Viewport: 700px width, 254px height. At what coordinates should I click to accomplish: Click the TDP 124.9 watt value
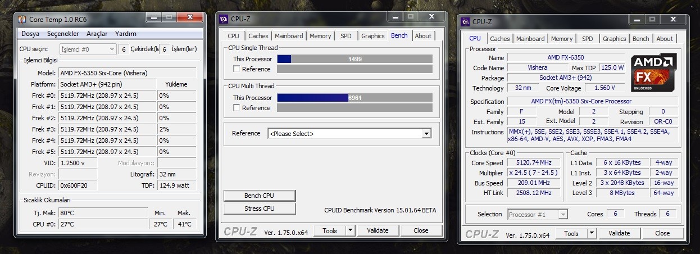[177, 185]
